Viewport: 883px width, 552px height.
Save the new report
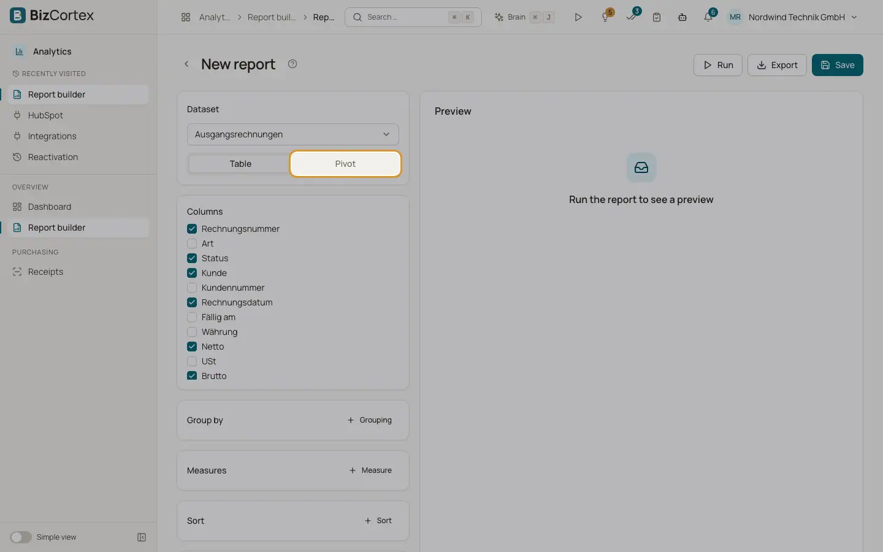838,65
